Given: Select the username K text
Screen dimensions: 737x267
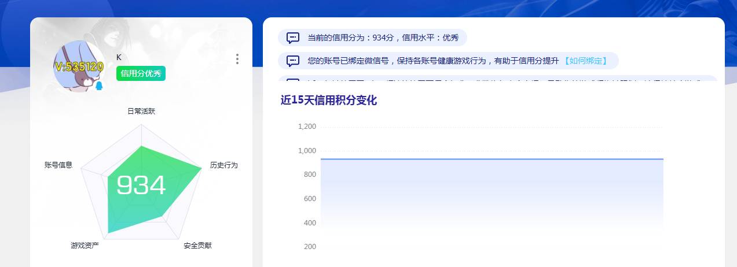Looking at the screenshot, I should 119,57.
